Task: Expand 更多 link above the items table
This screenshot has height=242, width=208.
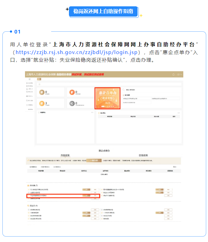Action: 175,167
